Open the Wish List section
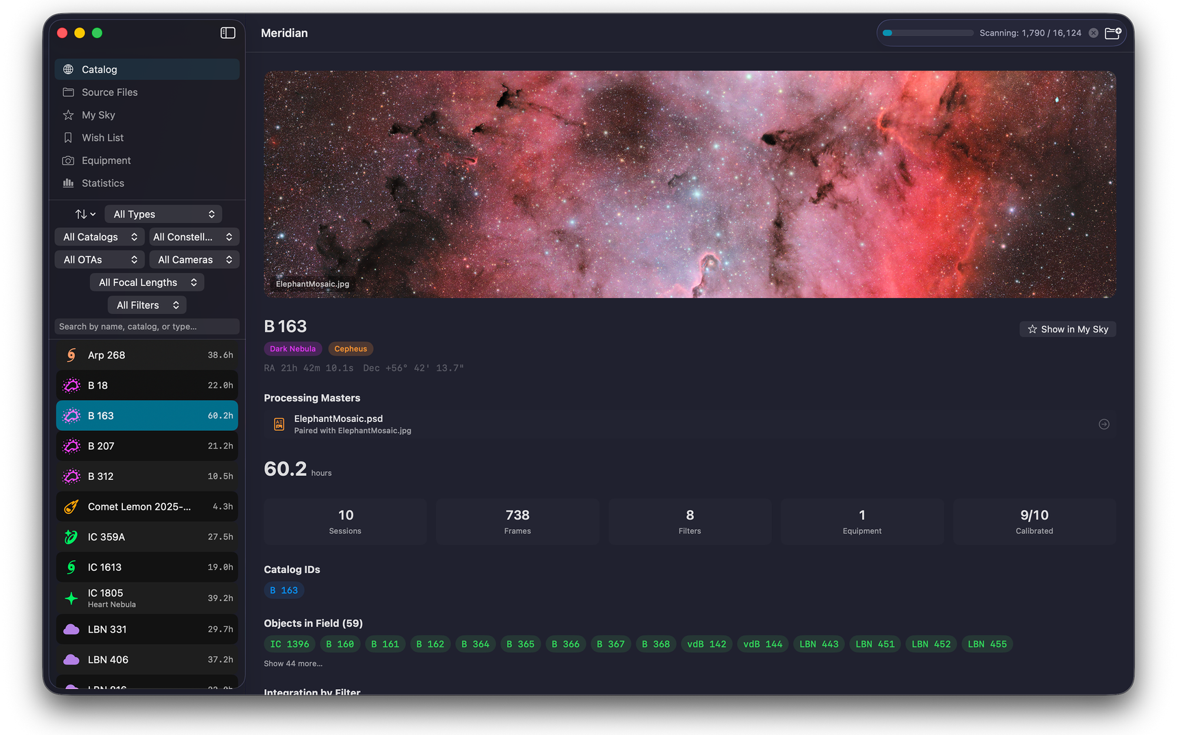This screenshot has width=1177, height=735. pyautogui.click(x=147, y=138)
